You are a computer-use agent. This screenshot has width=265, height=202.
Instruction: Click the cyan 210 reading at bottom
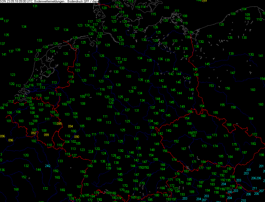[243, 201]
